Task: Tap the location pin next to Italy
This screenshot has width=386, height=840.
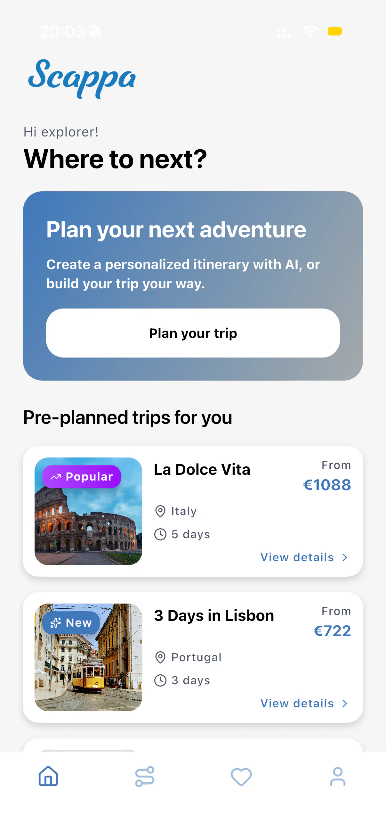Action: (x=160, y=511)
